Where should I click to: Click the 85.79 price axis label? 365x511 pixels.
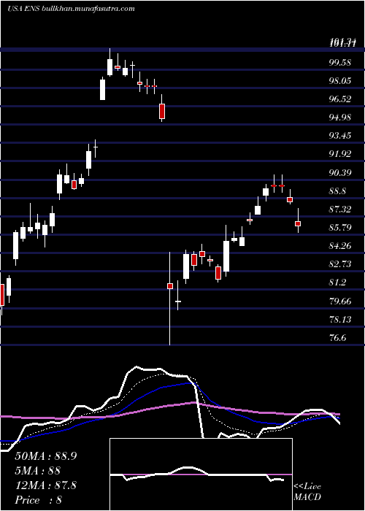(x=340, y=227)
